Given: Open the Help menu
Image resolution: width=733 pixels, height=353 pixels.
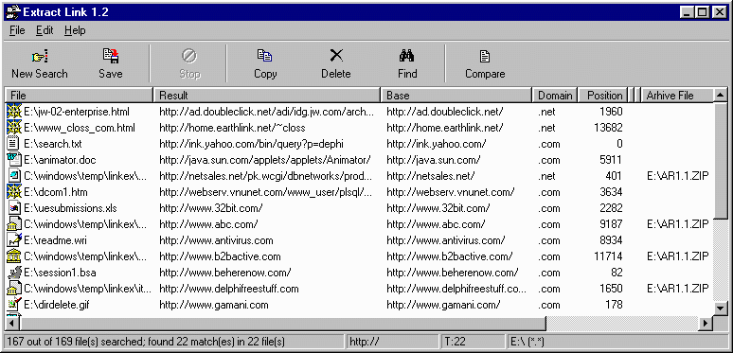Looking at the screenshot, I should [x=75, y=30].
